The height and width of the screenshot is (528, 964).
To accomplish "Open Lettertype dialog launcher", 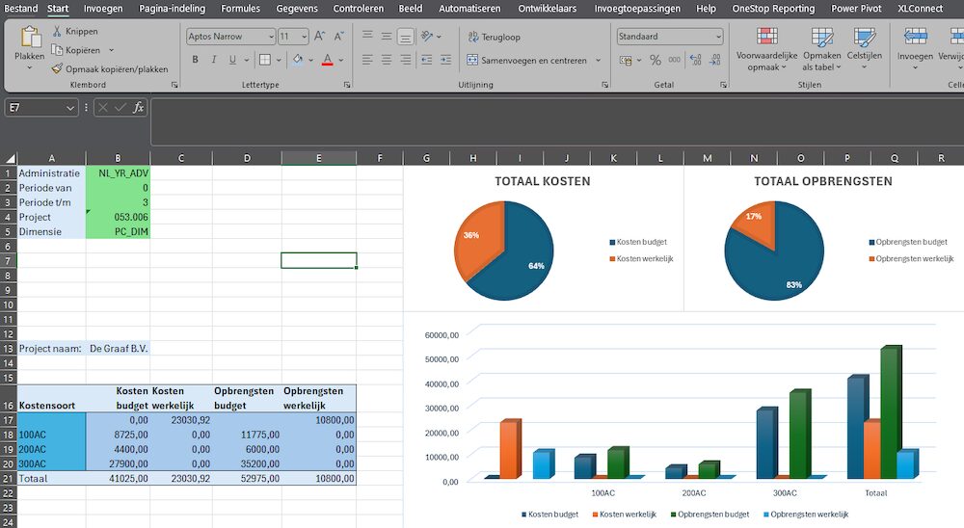I will pos(347,85).
